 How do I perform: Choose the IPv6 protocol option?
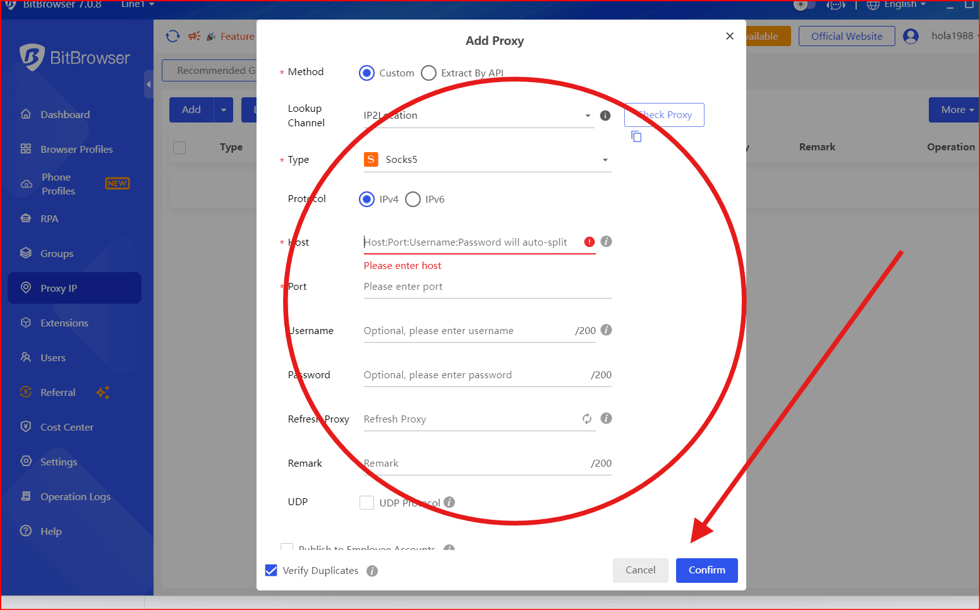tap(413, 200)
